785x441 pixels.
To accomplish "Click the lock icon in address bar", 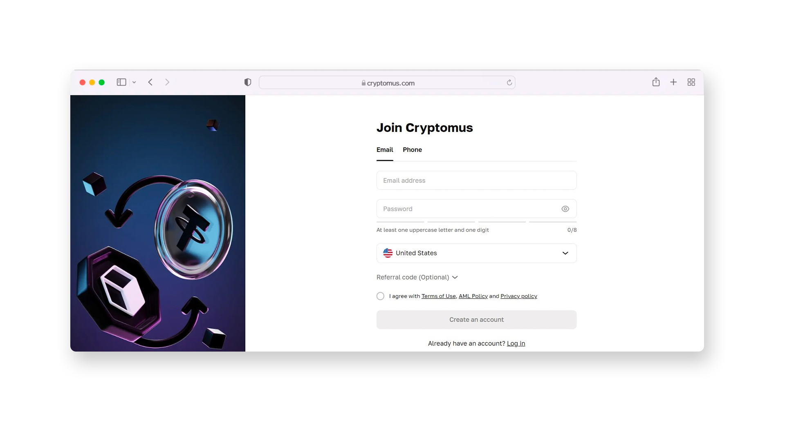I will 363,83.
